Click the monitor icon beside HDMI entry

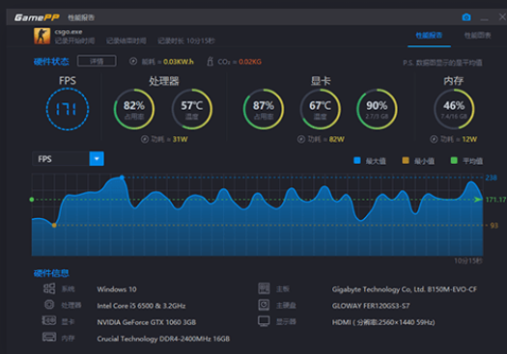pos(264,321)
